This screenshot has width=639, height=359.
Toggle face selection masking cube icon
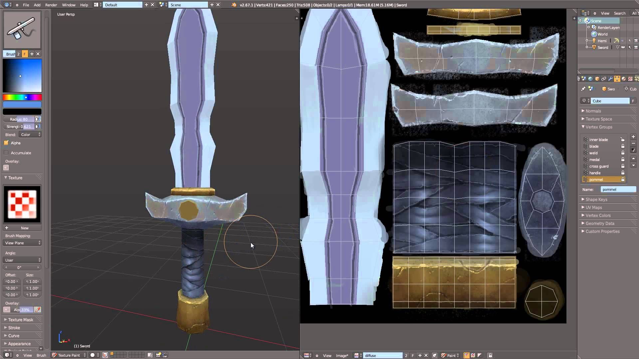click(105, 355)
